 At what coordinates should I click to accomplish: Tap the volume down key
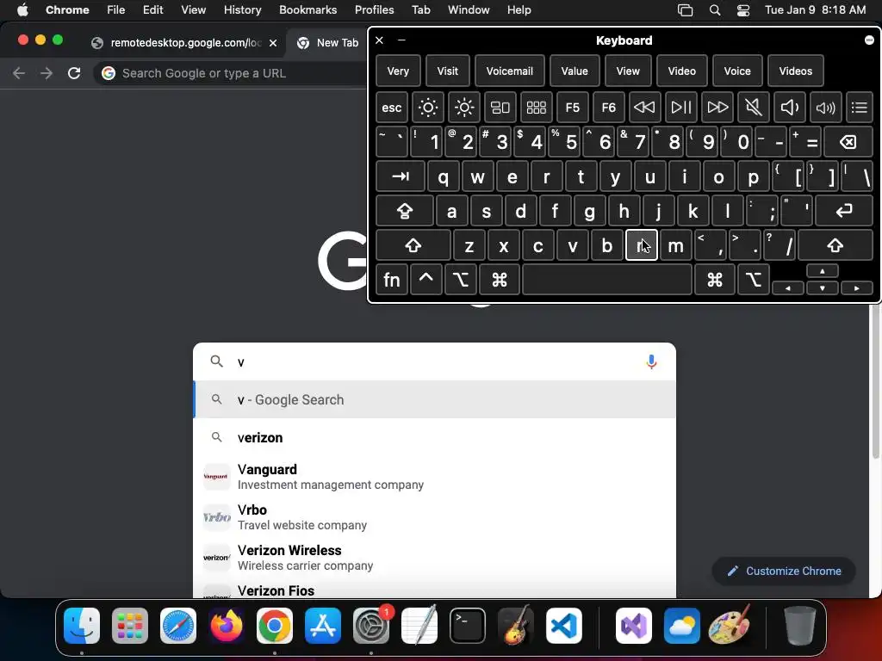click(789, 108)
